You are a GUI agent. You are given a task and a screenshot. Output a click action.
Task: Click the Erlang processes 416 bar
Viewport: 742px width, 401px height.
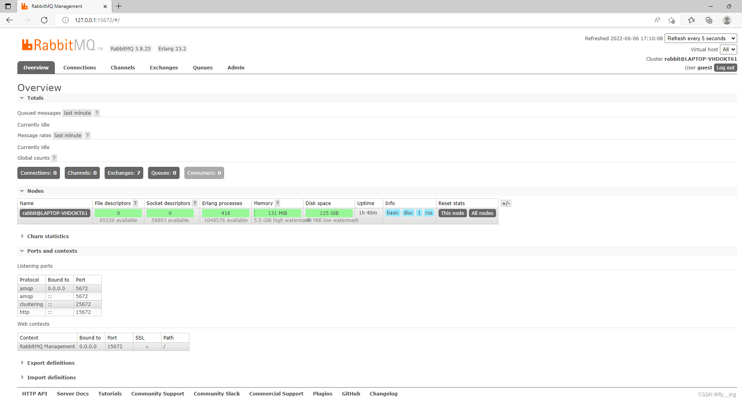tap(226, 213)
